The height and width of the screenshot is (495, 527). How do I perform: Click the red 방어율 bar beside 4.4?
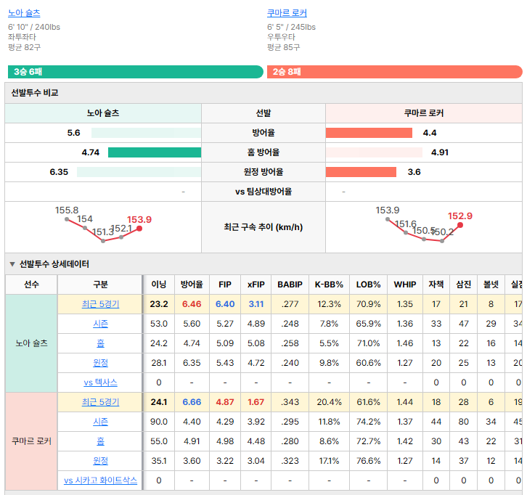point(369,133)
